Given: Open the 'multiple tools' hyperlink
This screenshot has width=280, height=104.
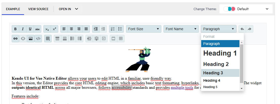Looking at the screenshot, I should [182, 88].
